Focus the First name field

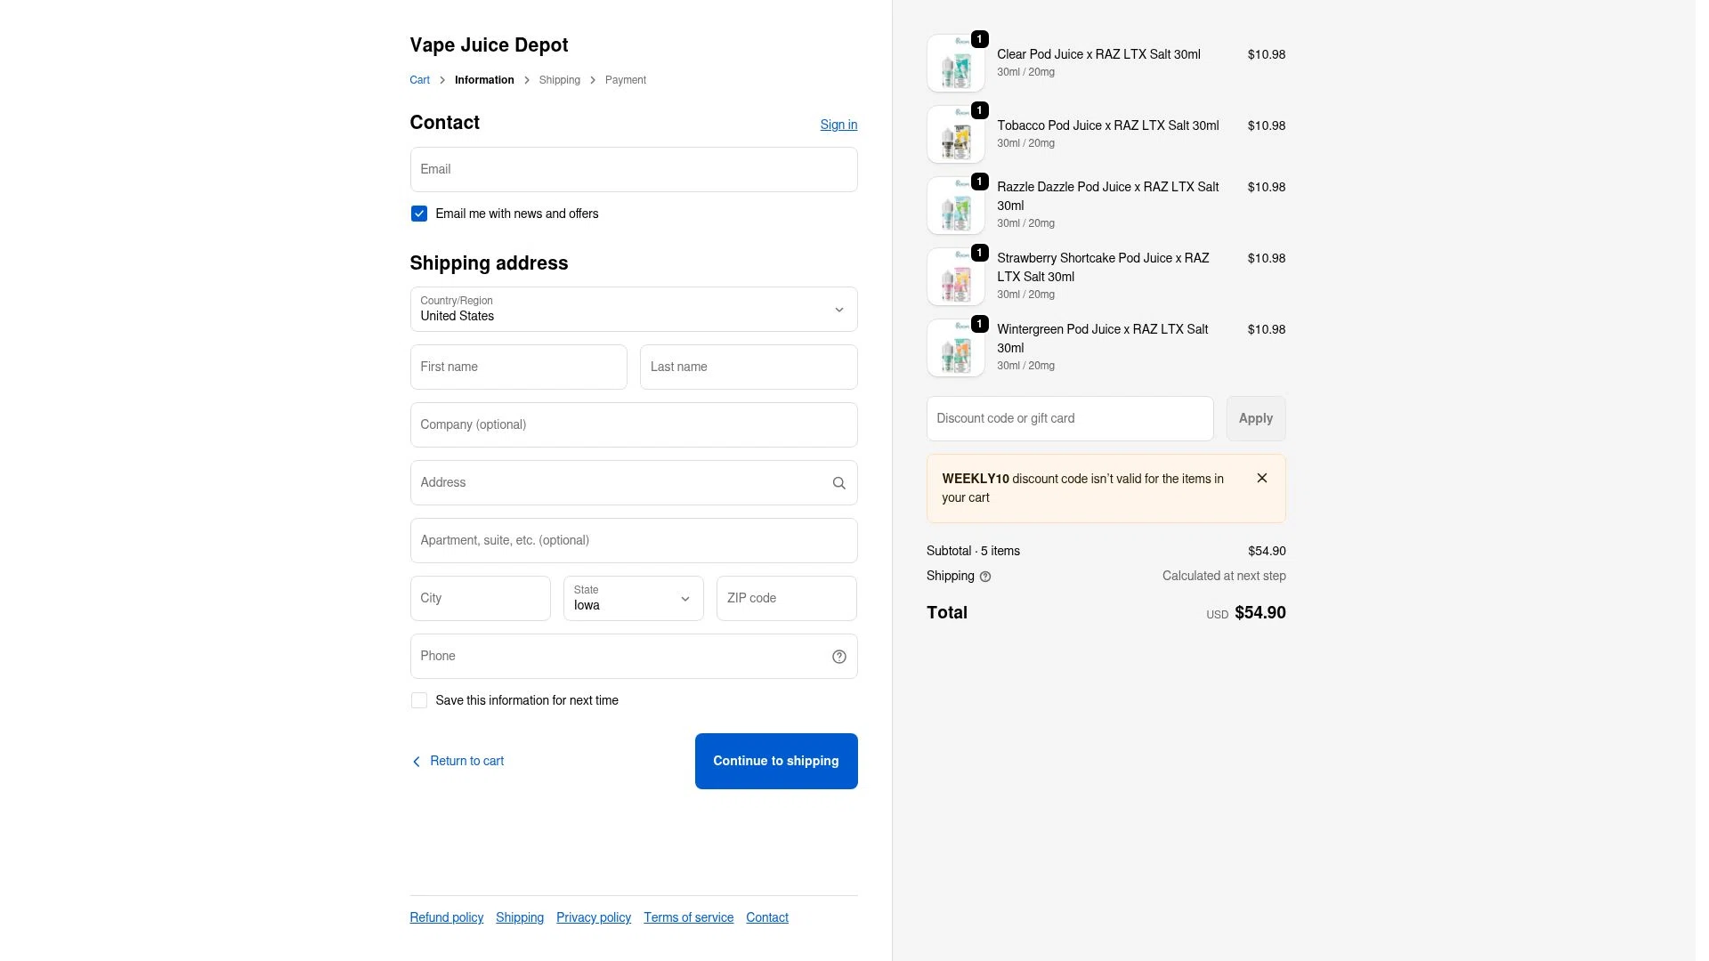click(x=519, y=367)
